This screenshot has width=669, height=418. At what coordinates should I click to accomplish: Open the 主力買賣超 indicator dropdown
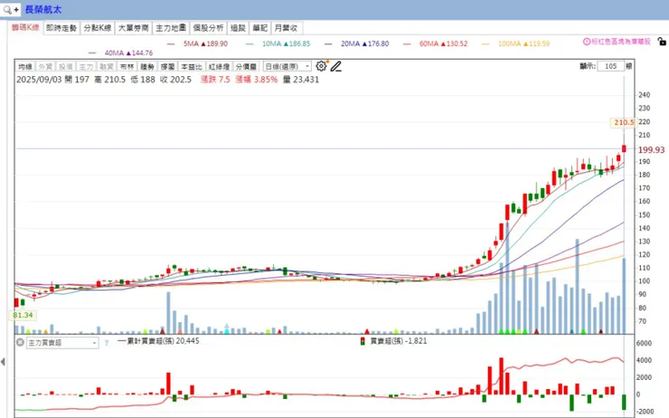point(62,343)
